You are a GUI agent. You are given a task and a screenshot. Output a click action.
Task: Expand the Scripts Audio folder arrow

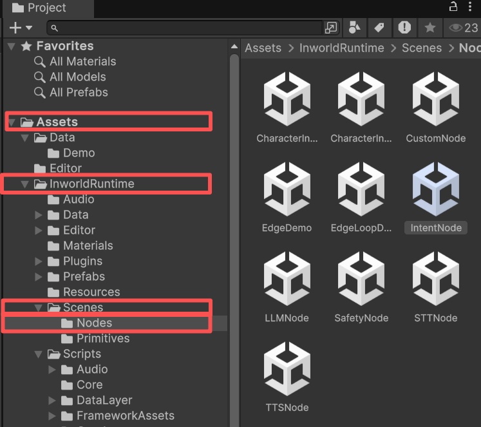(x=52, y=369)
